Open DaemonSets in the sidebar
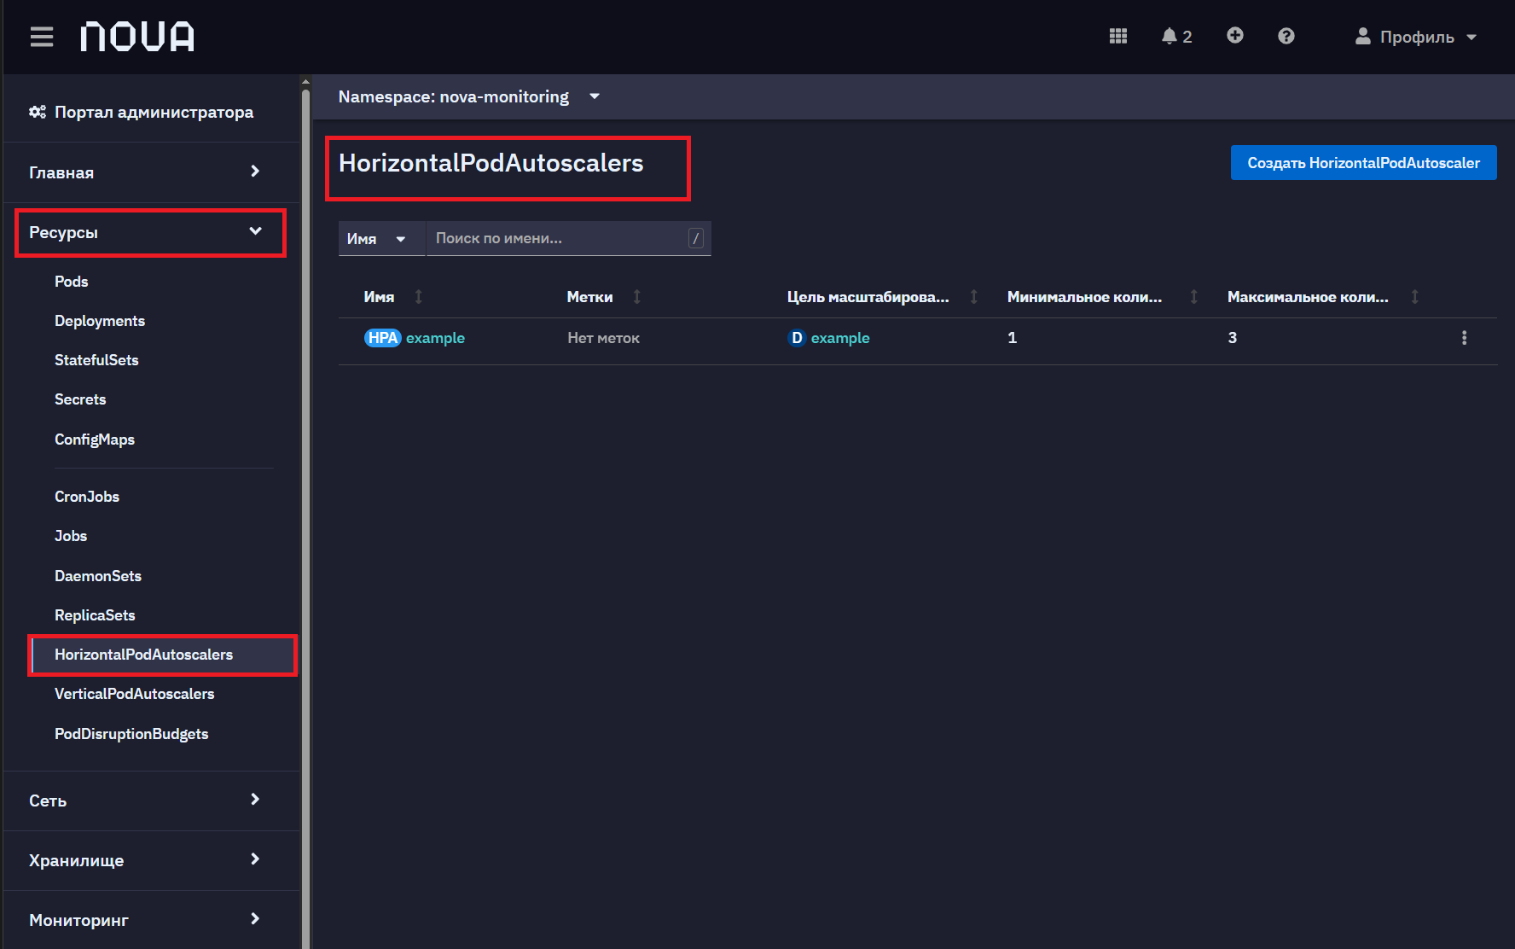1515x949 pixels. [x=98, y=576]
